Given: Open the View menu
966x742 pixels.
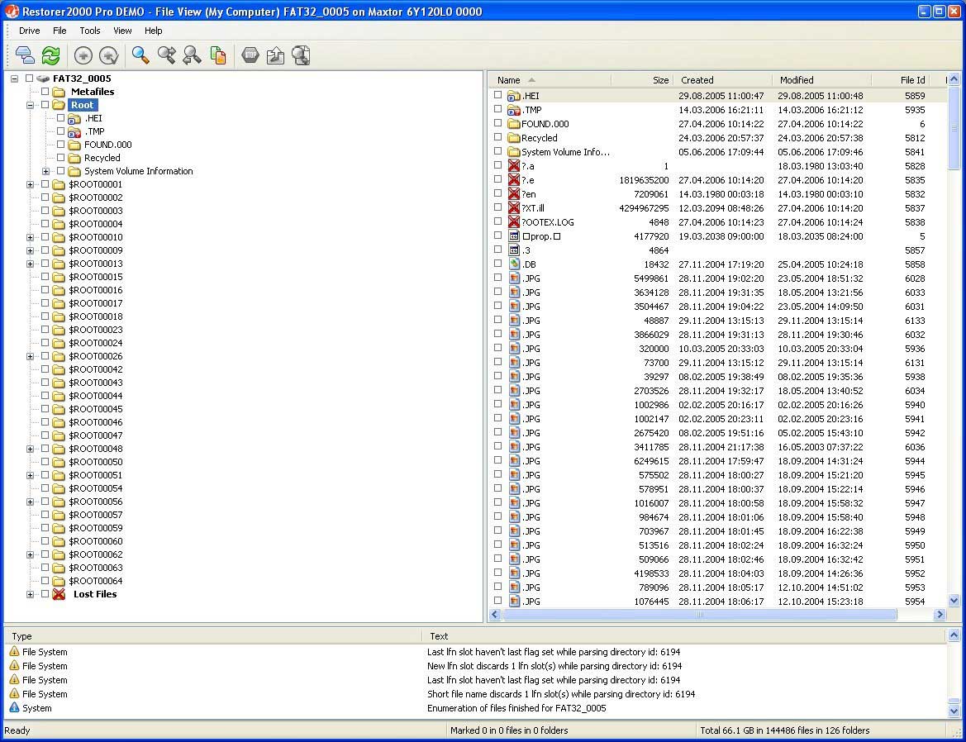Looking at the screenshot, I should 122,31.
